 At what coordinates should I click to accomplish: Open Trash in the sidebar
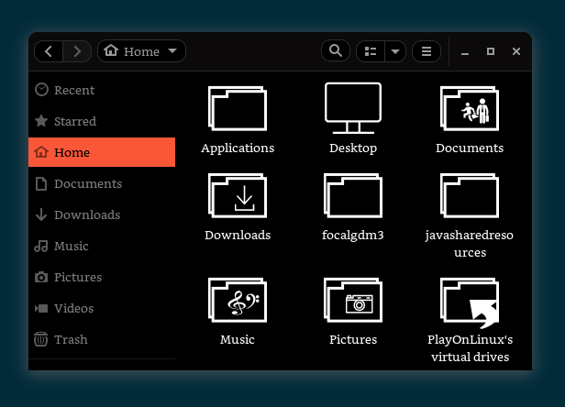click(x=102, y=339)
